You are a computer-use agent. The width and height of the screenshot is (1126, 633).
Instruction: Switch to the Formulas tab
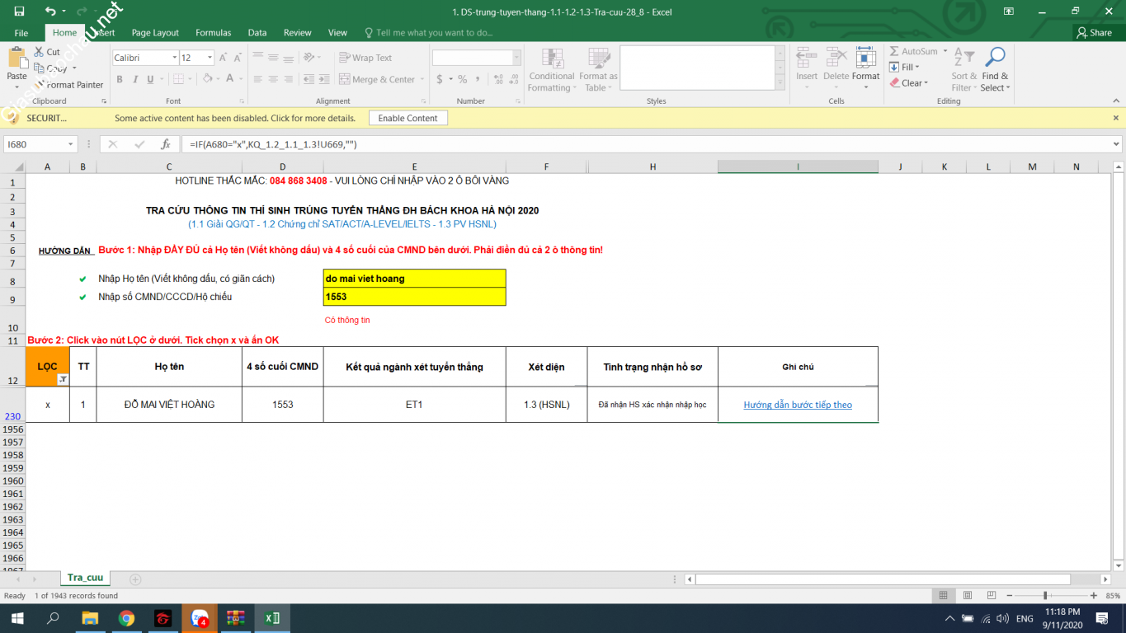click(x=213, y=33)
